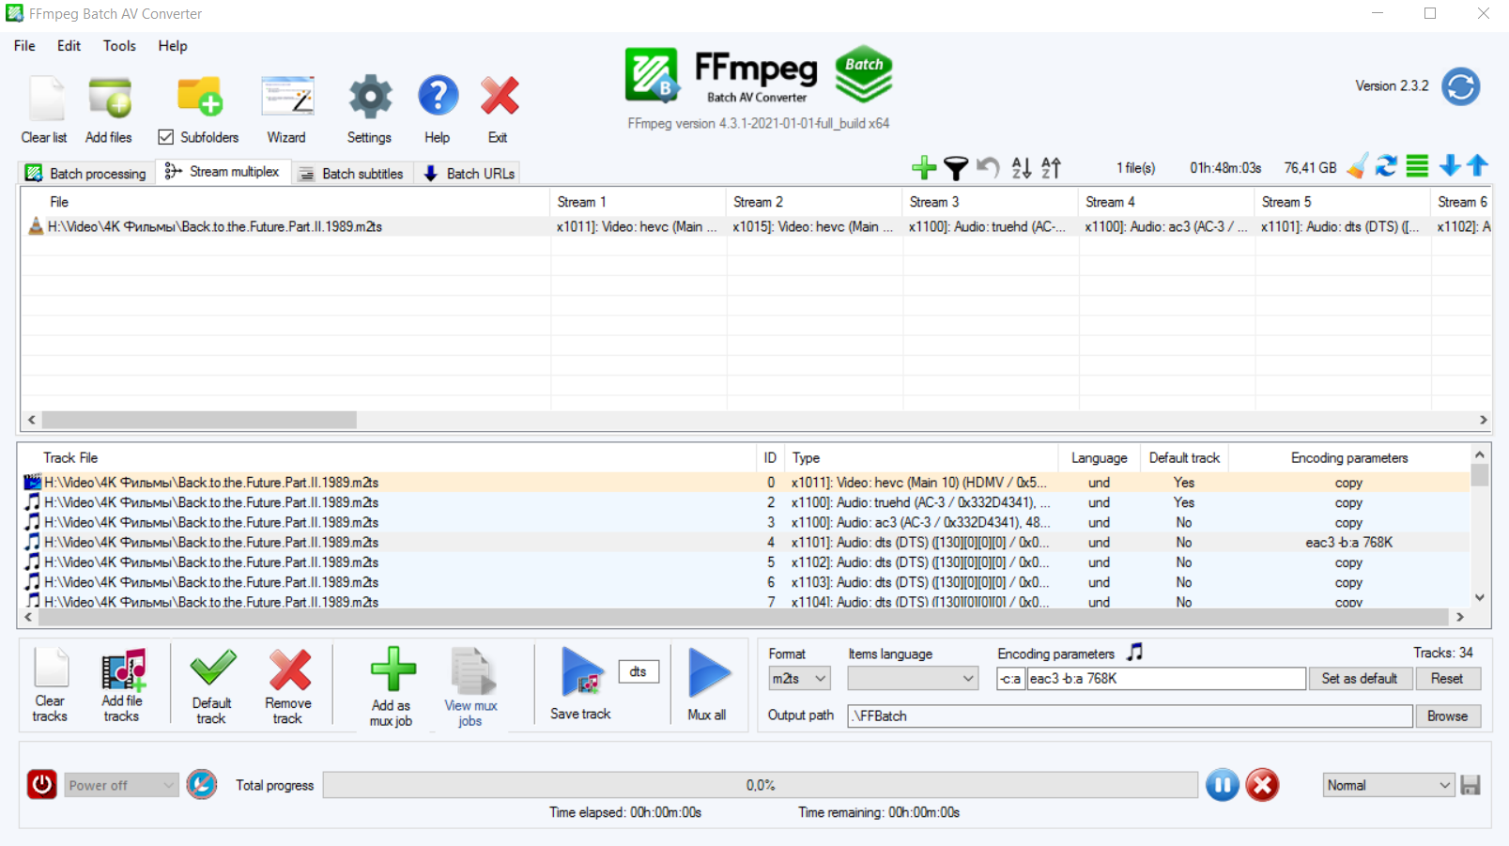Click the Remove track red X
The width and height of the screenshot is (1509, 846).
point(289,670)
